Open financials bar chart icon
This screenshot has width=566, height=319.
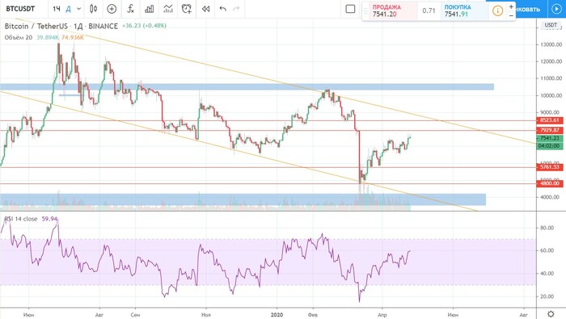coord(149,9)
